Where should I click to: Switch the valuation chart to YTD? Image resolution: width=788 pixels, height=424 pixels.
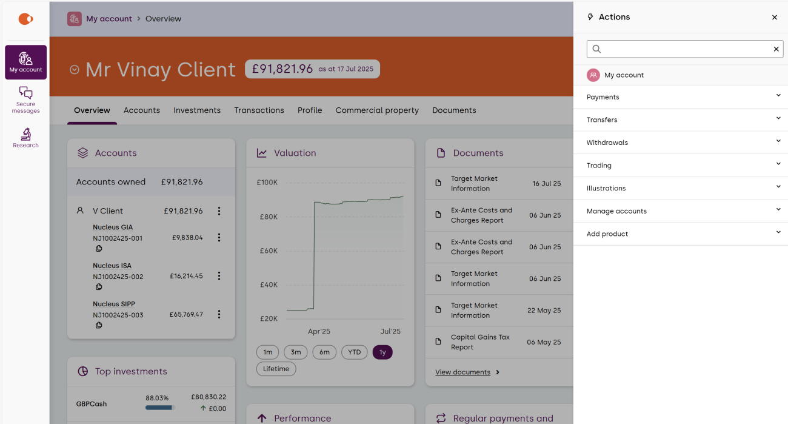(354, 352)
